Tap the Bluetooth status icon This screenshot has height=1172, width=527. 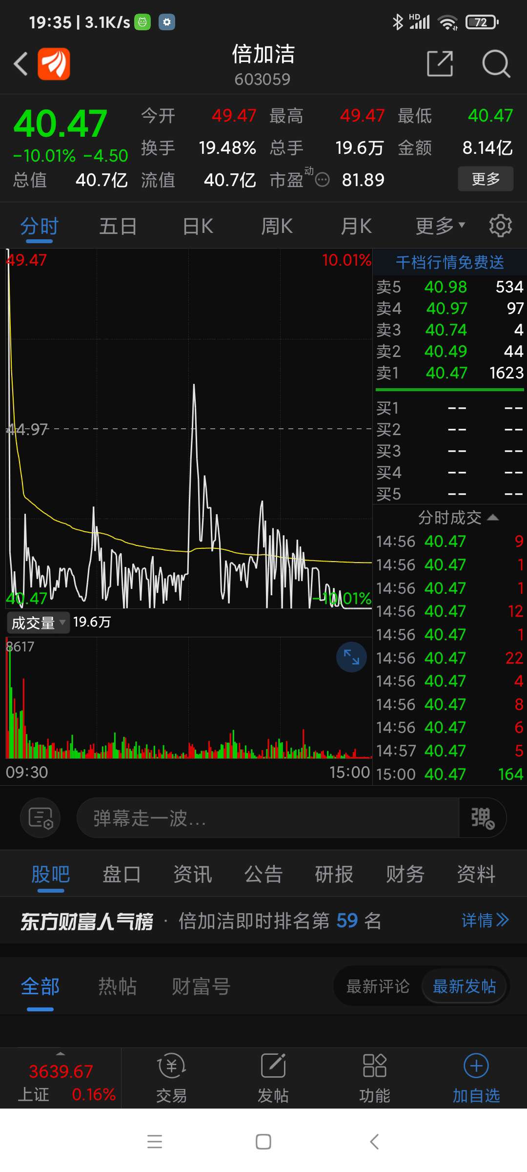[398, 22]
